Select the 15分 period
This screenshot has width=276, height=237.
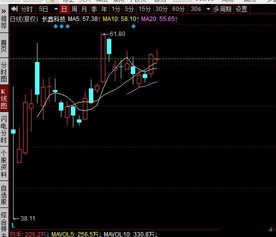click(x=145, y=9)
